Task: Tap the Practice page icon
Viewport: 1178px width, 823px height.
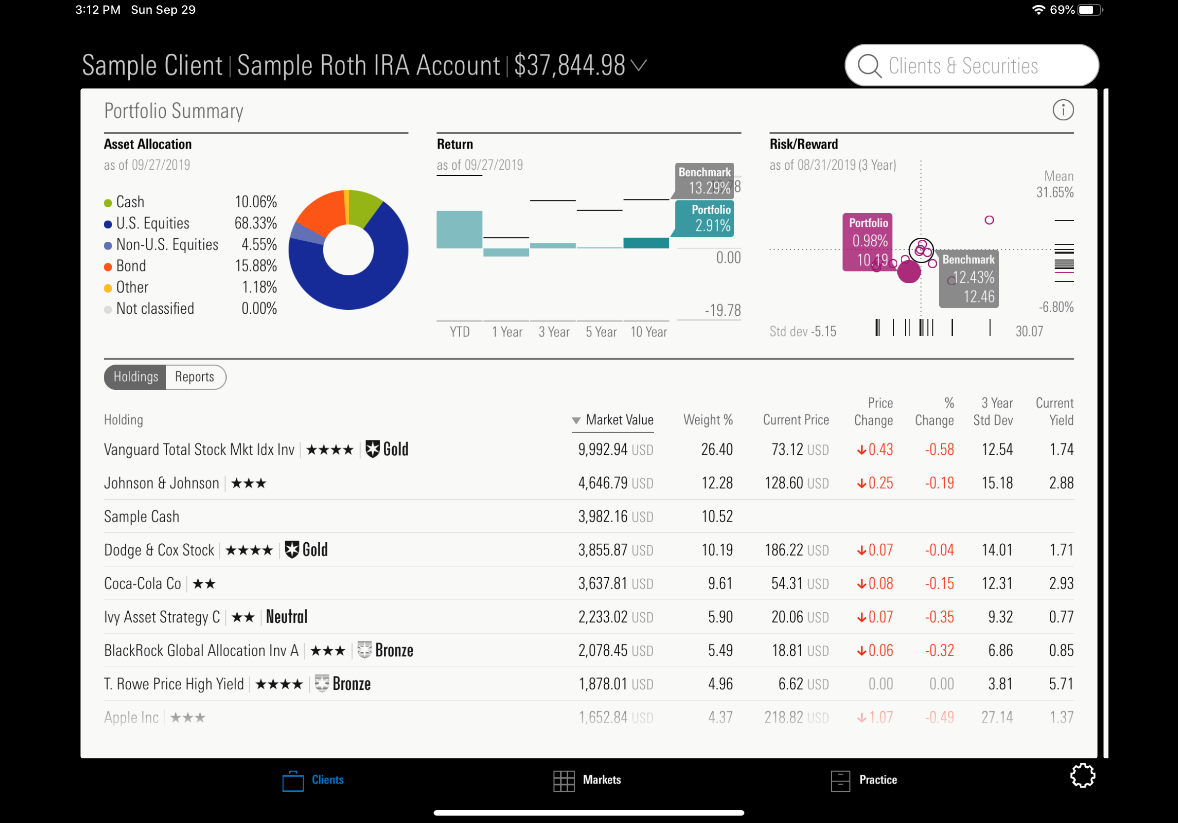Action: 840,781
